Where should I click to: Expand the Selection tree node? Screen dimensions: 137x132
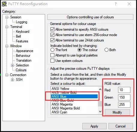point(12,65)
